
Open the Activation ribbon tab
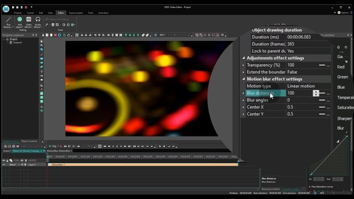(x=103, y=13)
